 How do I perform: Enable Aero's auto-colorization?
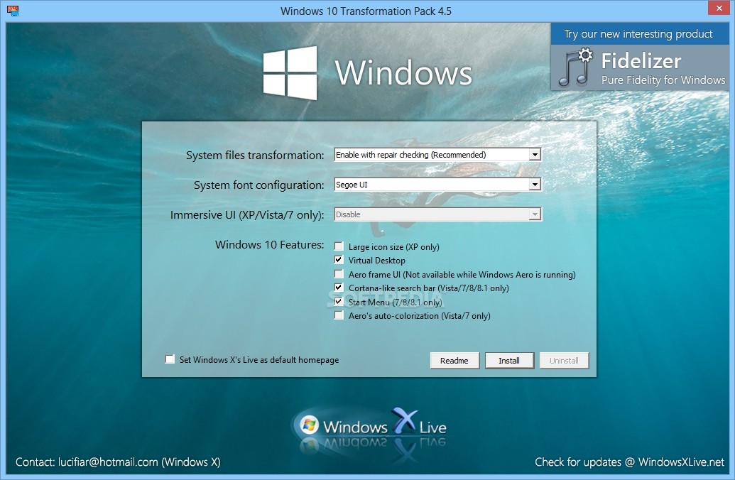pos(339,315)
